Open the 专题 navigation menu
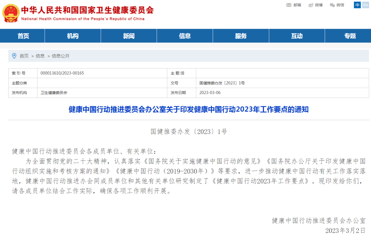Viewport: 371px width, 237px height. 350,36
